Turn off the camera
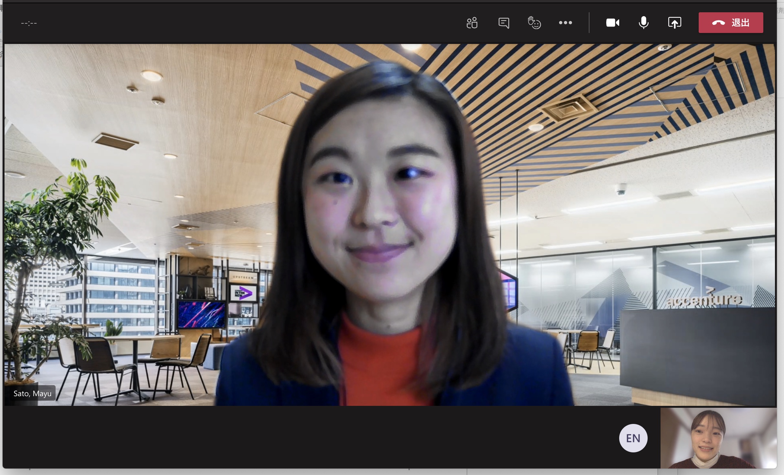This screenshot has width=784, height=475. click(x=612, y=23)
